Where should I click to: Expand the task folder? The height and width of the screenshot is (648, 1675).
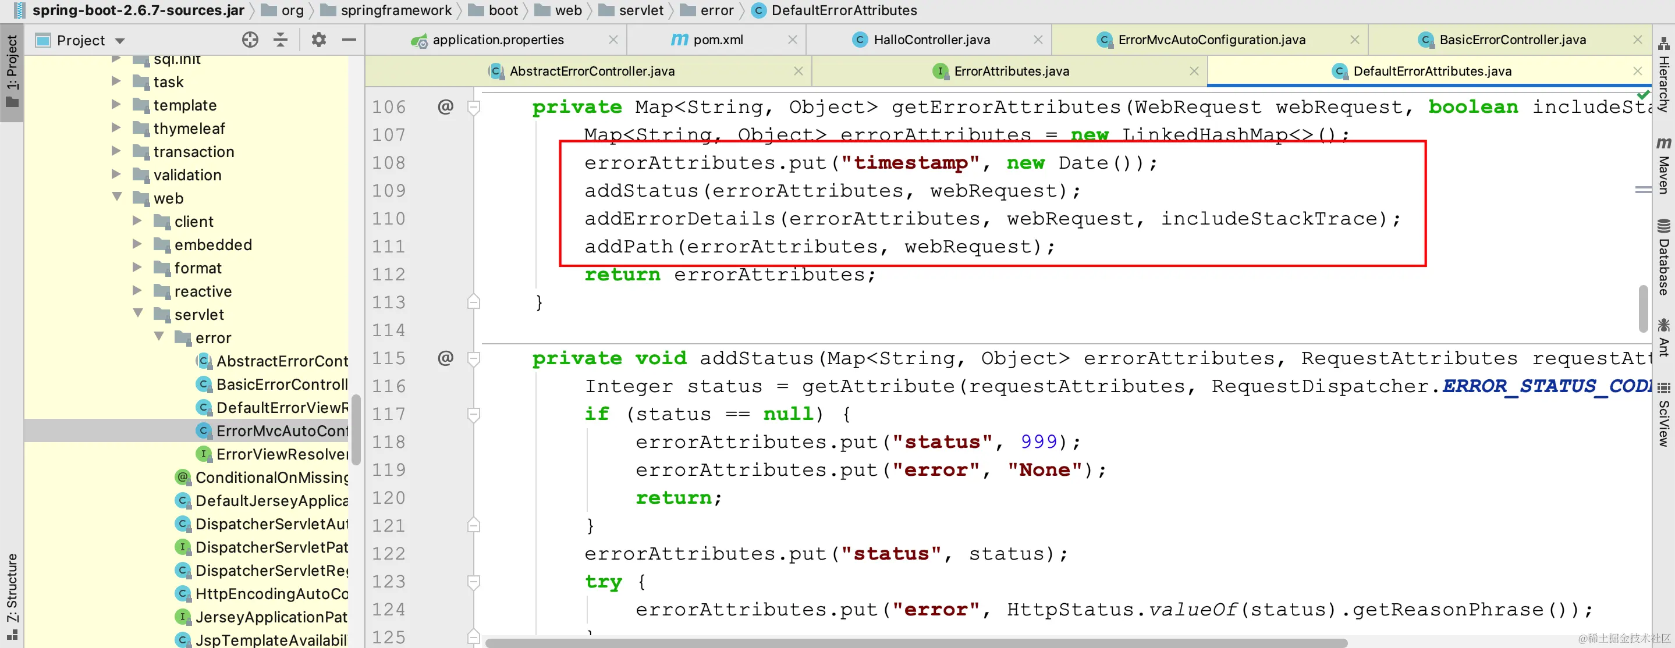pos(116,81)
